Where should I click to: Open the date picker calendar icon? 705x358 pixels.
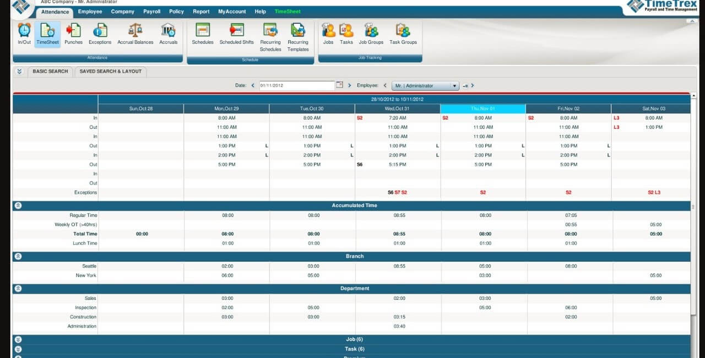340,85
